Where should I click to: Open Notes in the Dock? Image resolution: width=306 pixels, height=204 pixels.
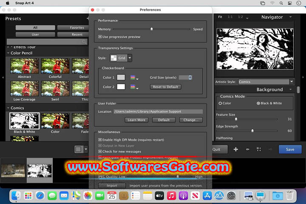coord(147,195)
